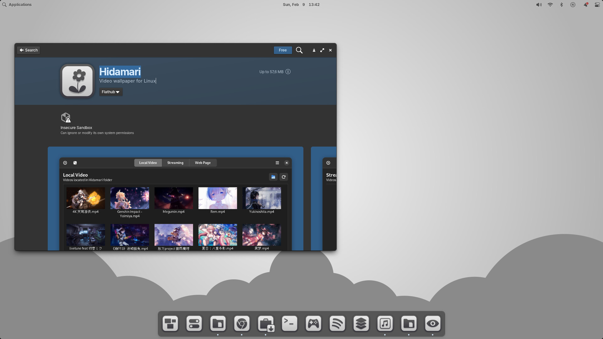603x339 pixels.
Task: Open the eye icon app in the dock
Action: point(433,324)
